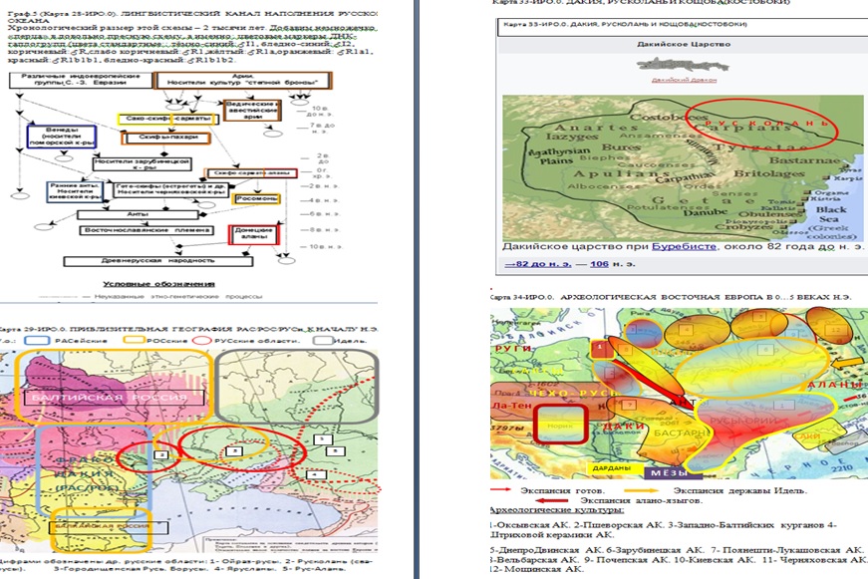Select the yellow 'РОСские' legend swatch
Image resolution: width=868 pixels, height=579 pixels.
(x=135, y=341)
